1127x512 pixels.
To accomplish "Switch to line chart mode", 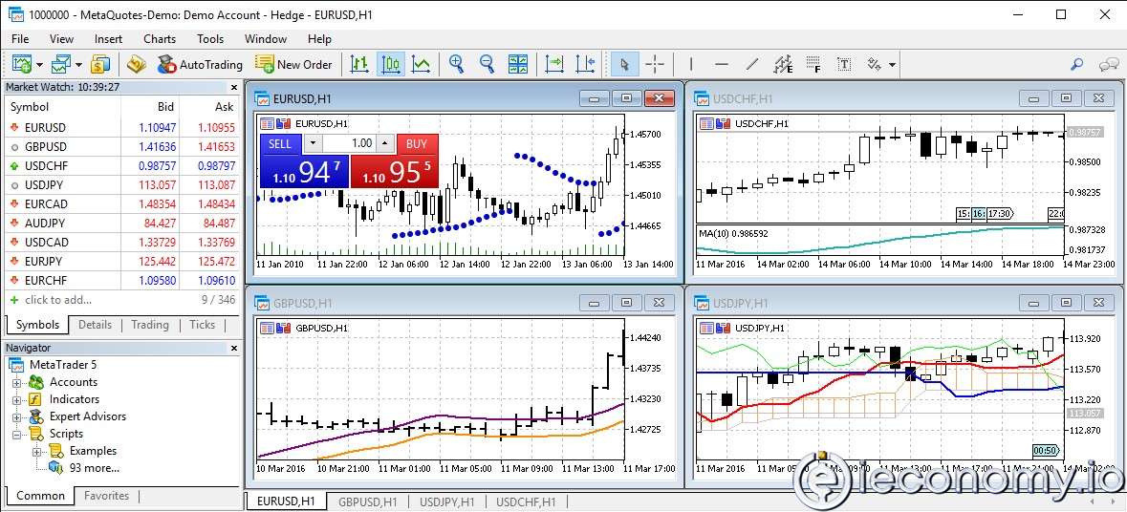I will pos(421,64).
